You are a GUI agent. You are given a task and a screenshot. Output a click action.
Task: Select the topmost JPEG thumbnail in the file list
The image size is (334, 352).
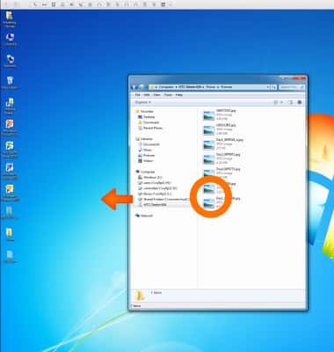[x=209, y=115]
